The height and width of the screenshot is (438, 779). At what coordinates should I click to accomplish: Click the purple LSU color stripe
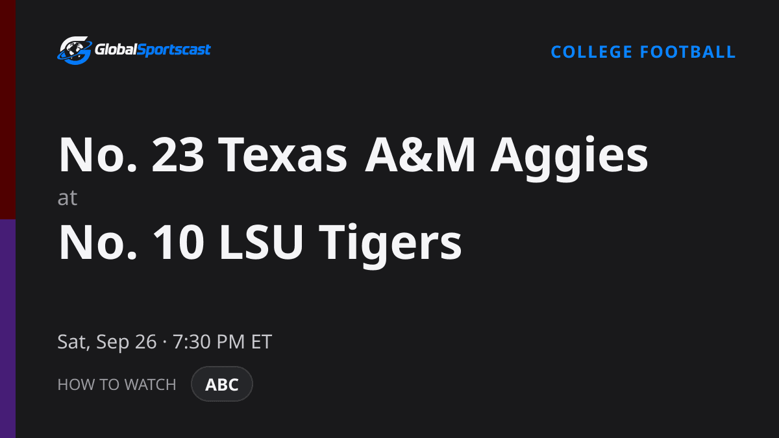8,328
